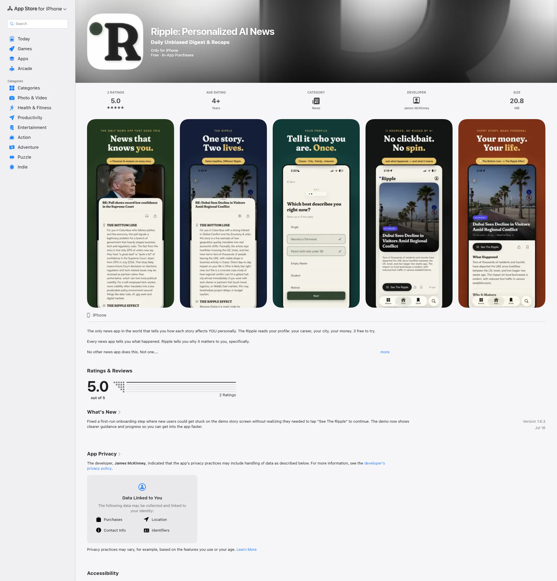The height and width of the screenshot is (581, 557).
Task: Click the Productivity category link
Action: [x=30, y=118]
